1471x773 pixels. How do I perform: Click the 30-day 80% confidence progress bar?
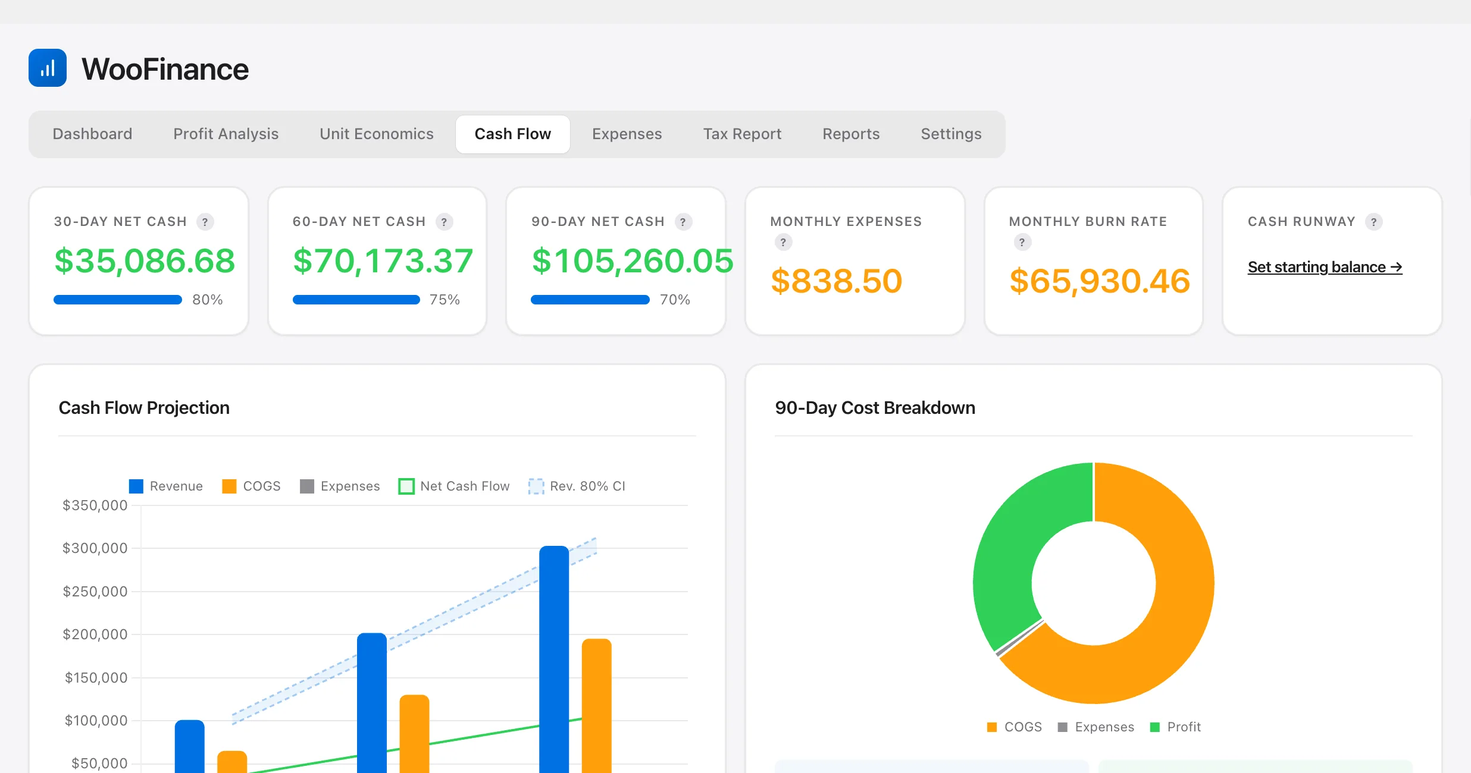coord(118,300)
